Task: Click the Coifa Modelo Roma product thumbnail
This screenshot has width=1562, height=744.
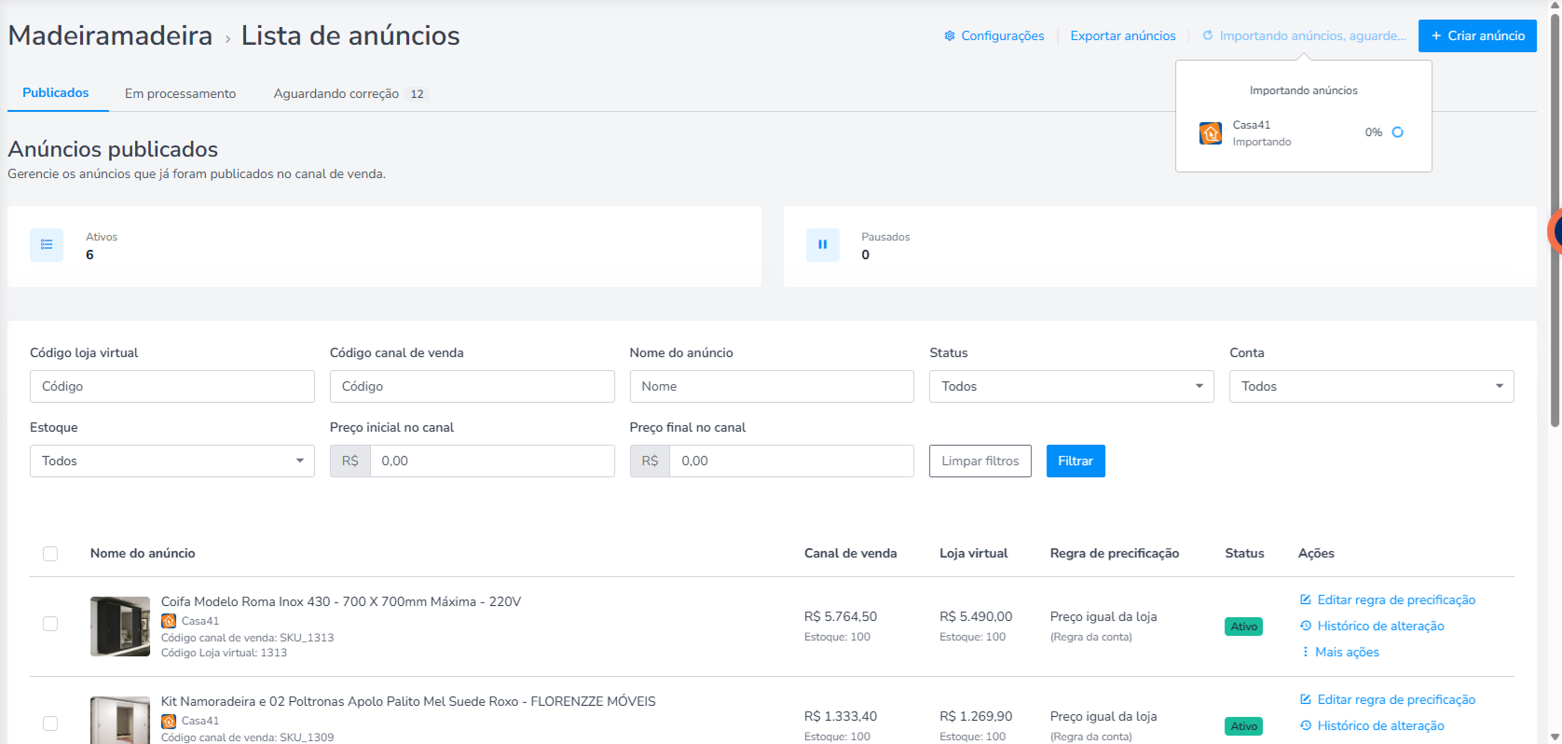Action: coord(120,627)
